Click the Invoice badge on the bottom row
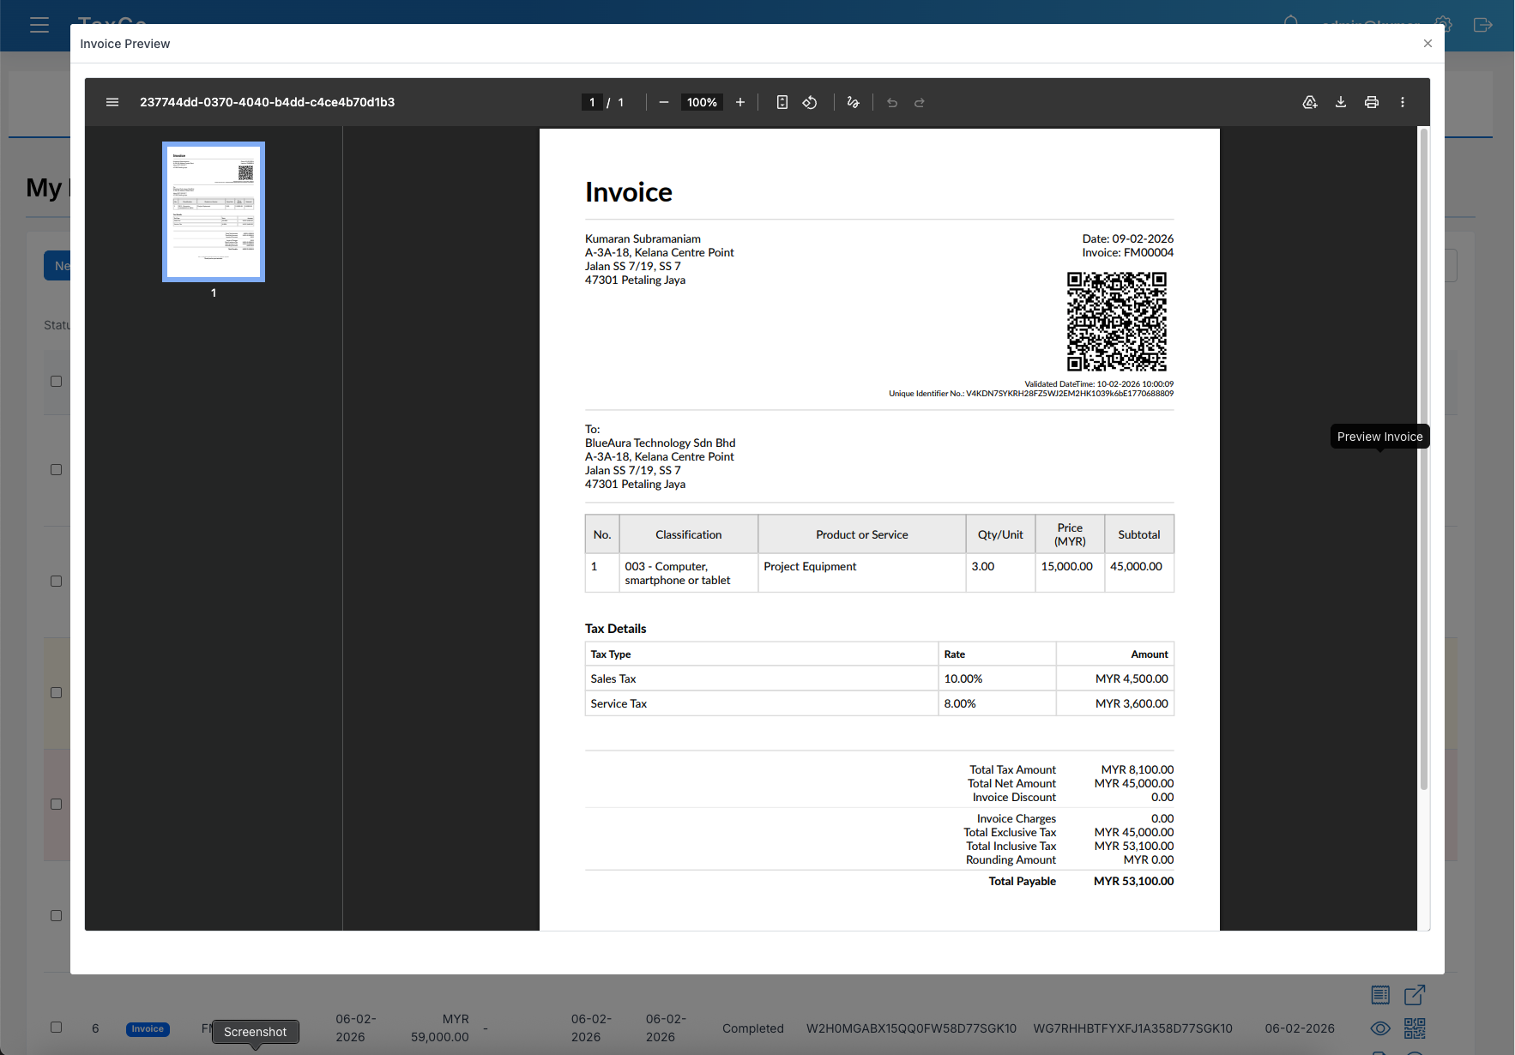Image resolution: width=1515 pixels, height=1055 pixels. click(x=147, y=1028)
